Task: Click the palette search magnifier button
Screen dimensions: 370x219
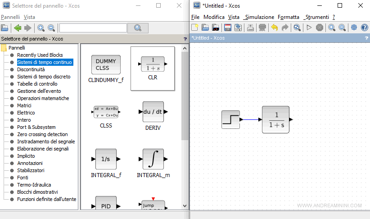Action: [138, 28]
